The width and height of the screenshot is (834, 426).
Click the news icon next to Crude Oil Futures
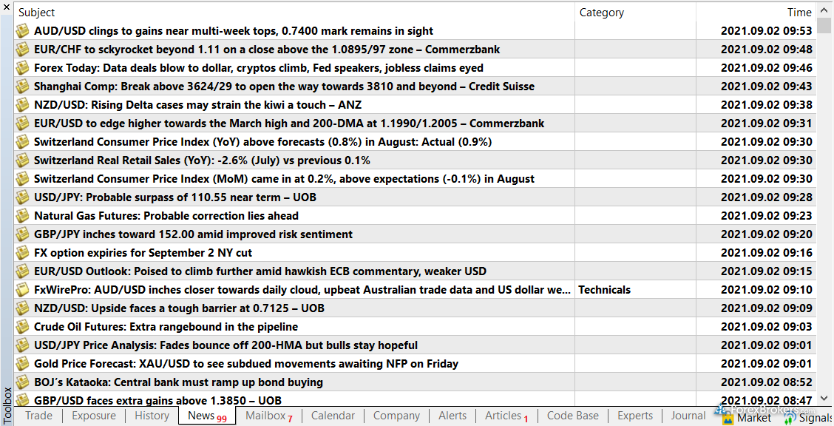point(23,327)
